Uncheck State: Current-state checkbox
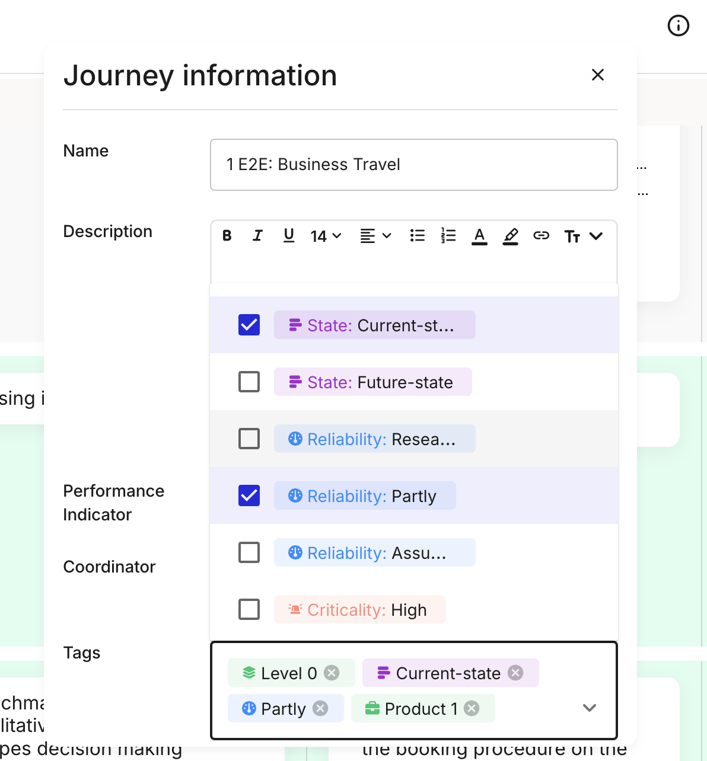 click(x=249, y=325)
